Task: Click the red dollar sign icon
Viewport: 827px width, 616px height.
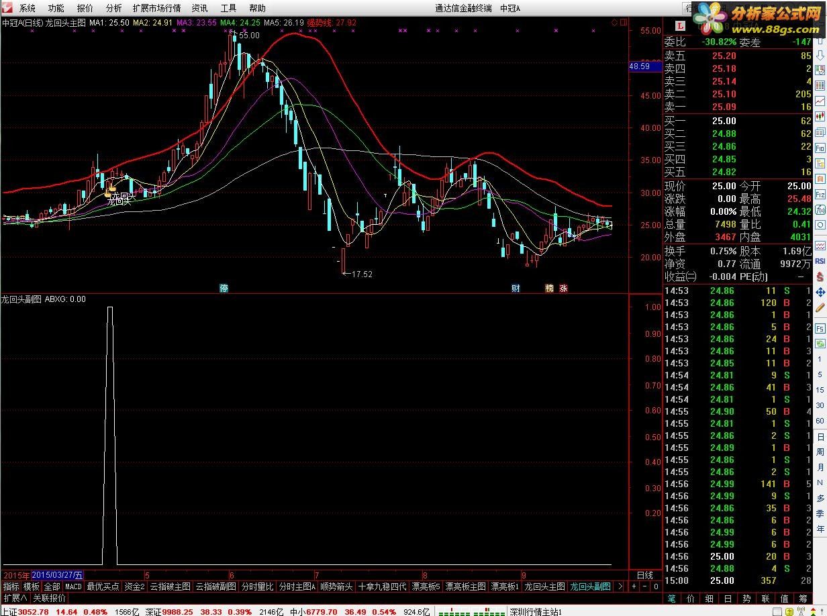Action: point(820,276)
